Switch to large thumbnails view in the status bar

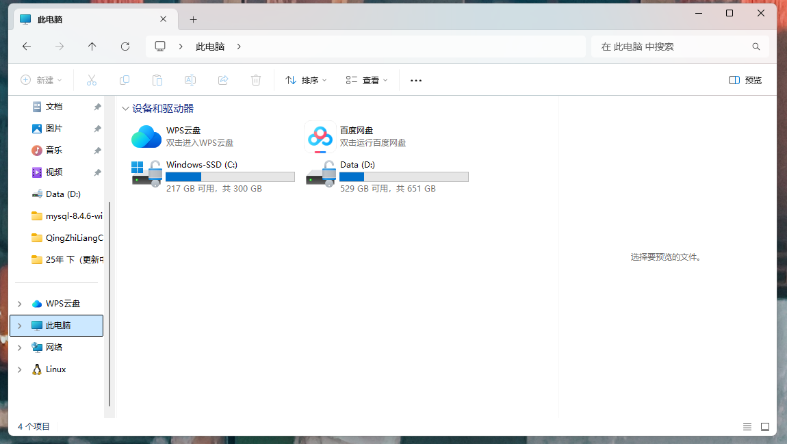tap(764, 426)
